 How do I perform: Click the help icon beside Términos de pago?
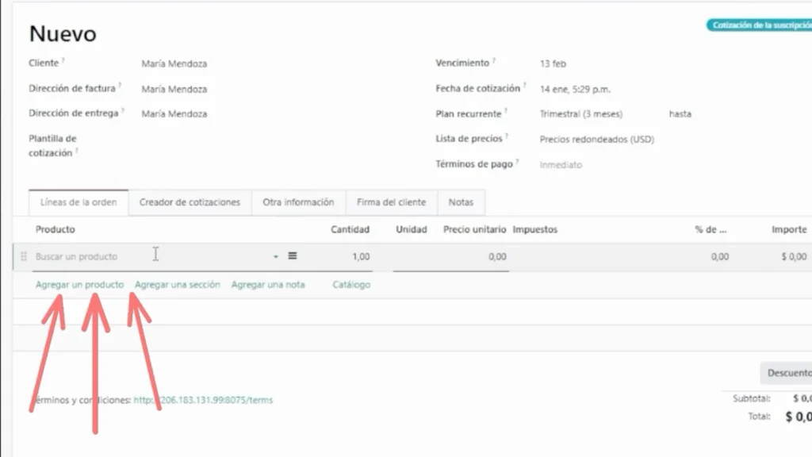point(517,162)
